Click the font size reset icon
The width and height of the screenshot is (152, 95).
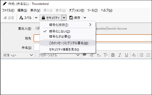[92, 55]
